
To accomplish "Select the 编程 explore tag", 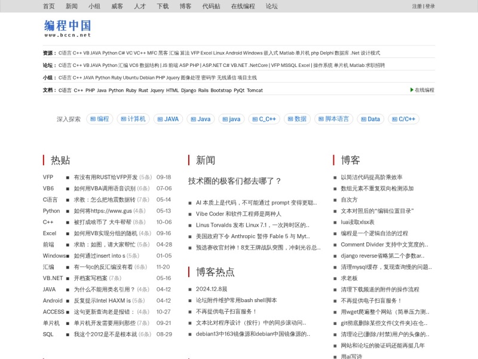I will click(x=100, y=119).
